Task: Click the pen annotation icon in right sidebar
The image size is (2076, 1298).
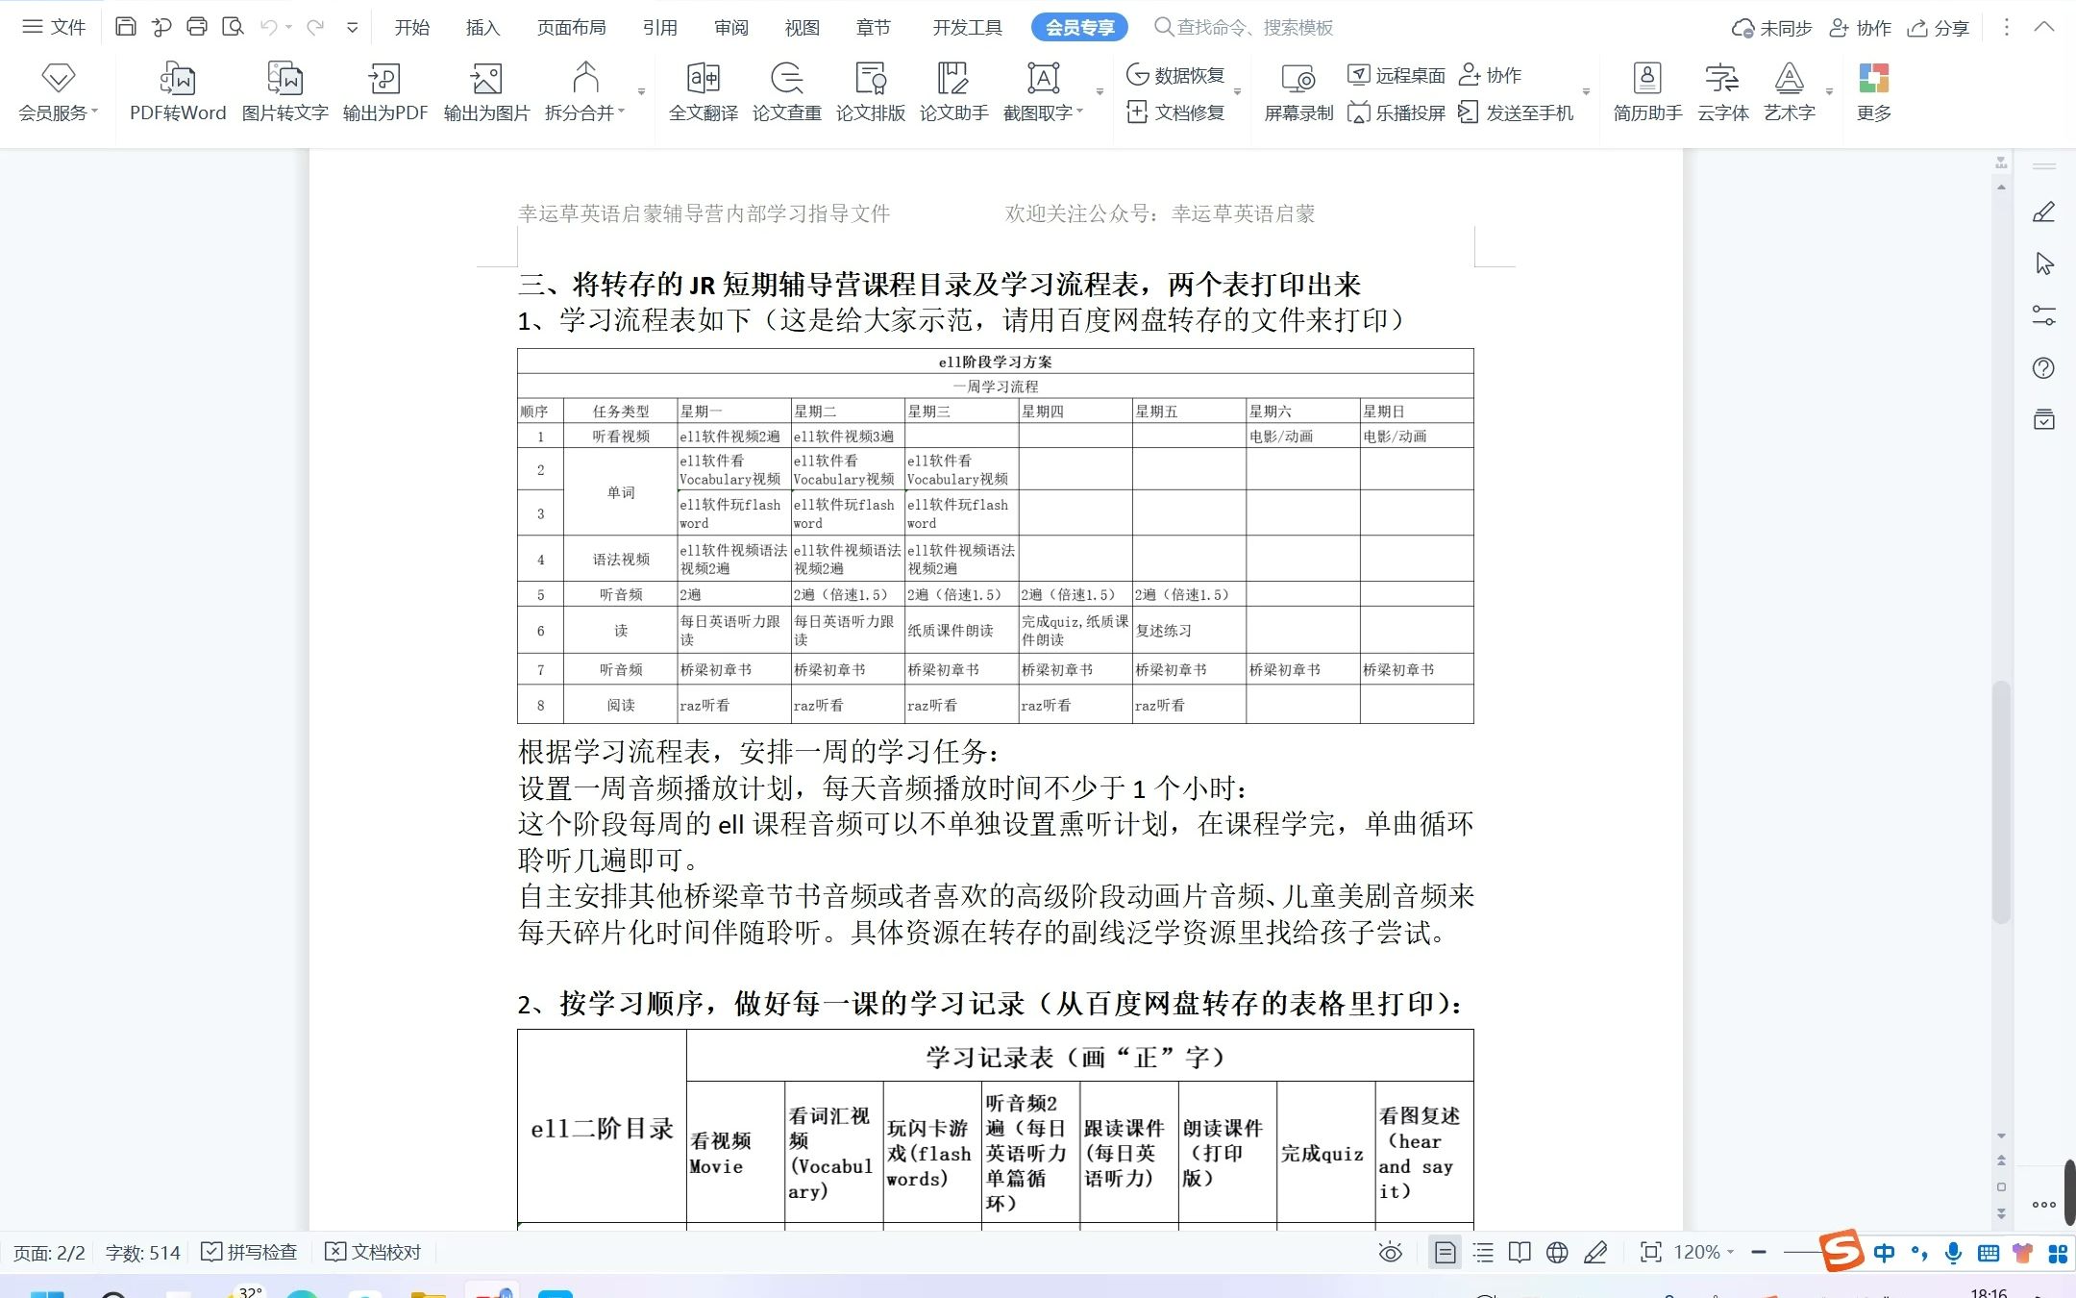Action: pyautogui.click(x=2044, y=212)
